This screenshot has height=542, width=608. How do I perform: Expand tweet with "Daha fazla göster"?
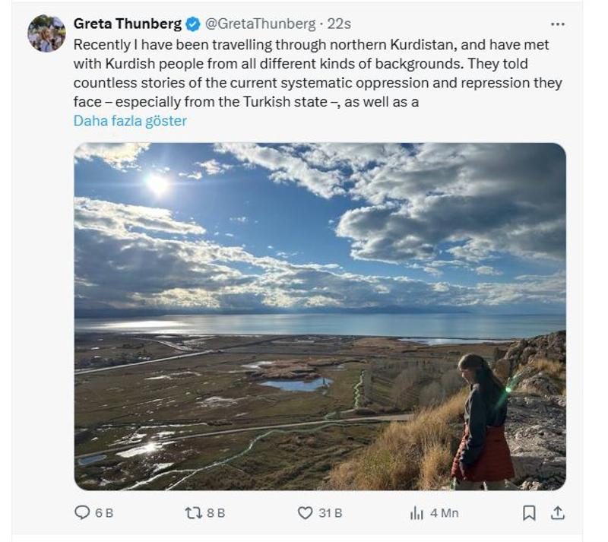tap(130, 121)
